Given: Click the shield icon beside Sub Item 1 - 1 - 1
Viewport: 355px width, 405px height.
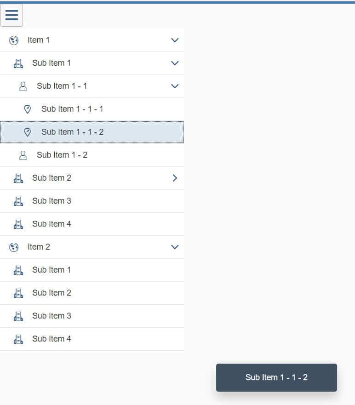Looking at the screenshot, I should [x=28, y=109].
